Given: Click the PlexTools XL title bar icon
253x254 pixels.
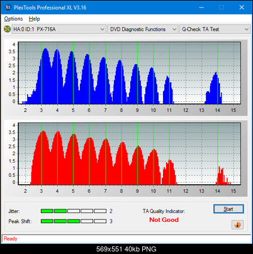Looking at the screenshot, I should click(8, 8).
